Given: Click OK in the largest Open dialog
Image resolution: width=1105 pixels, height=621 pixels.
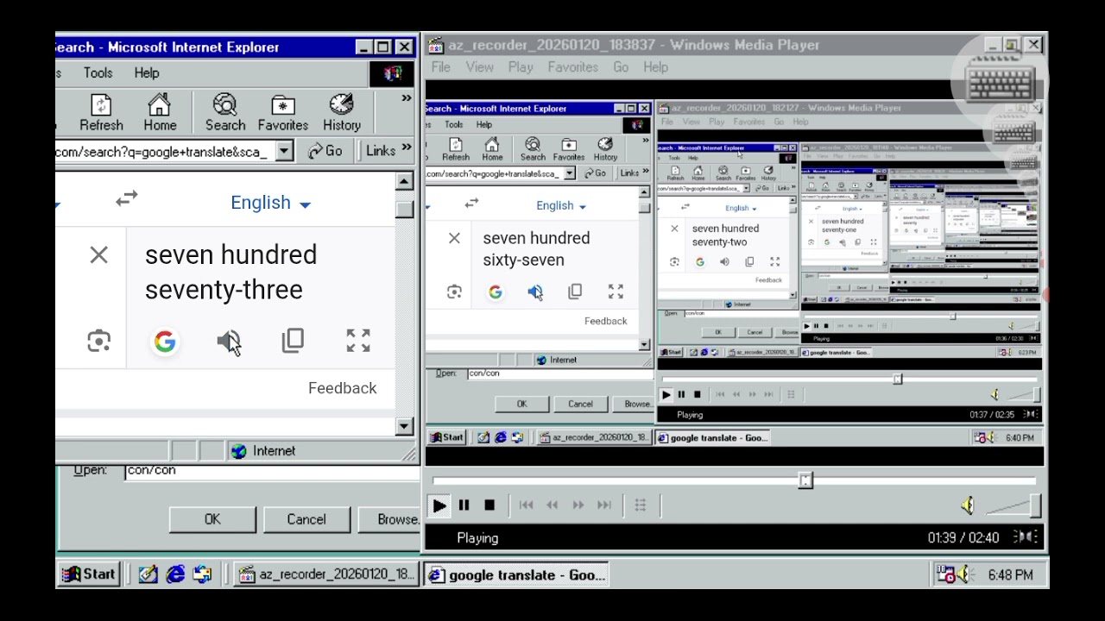Looking at the screenshot, I should 212,519.
